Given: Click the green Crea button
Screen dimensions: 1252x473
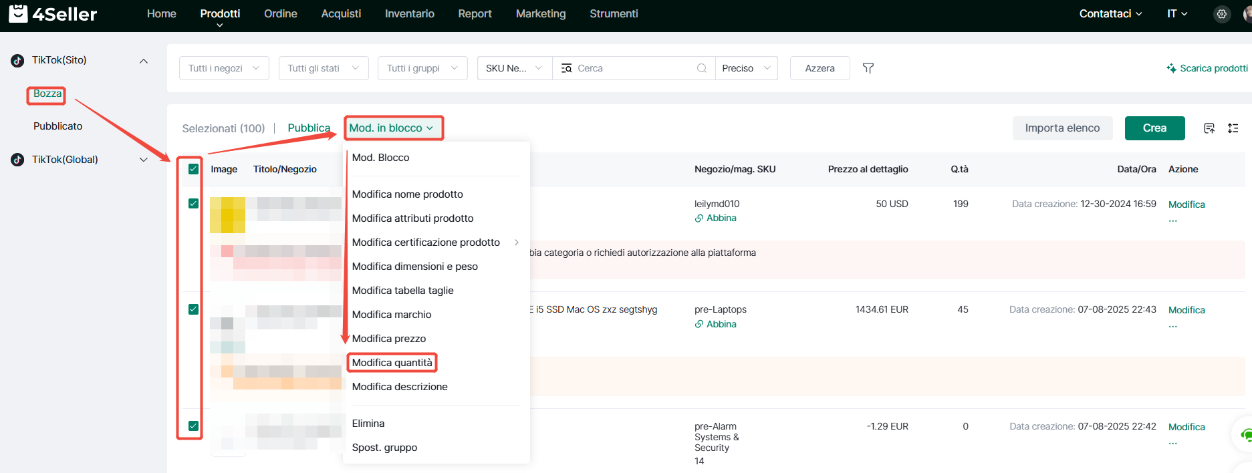Looking at the screenshot, I should [1155, 128].
